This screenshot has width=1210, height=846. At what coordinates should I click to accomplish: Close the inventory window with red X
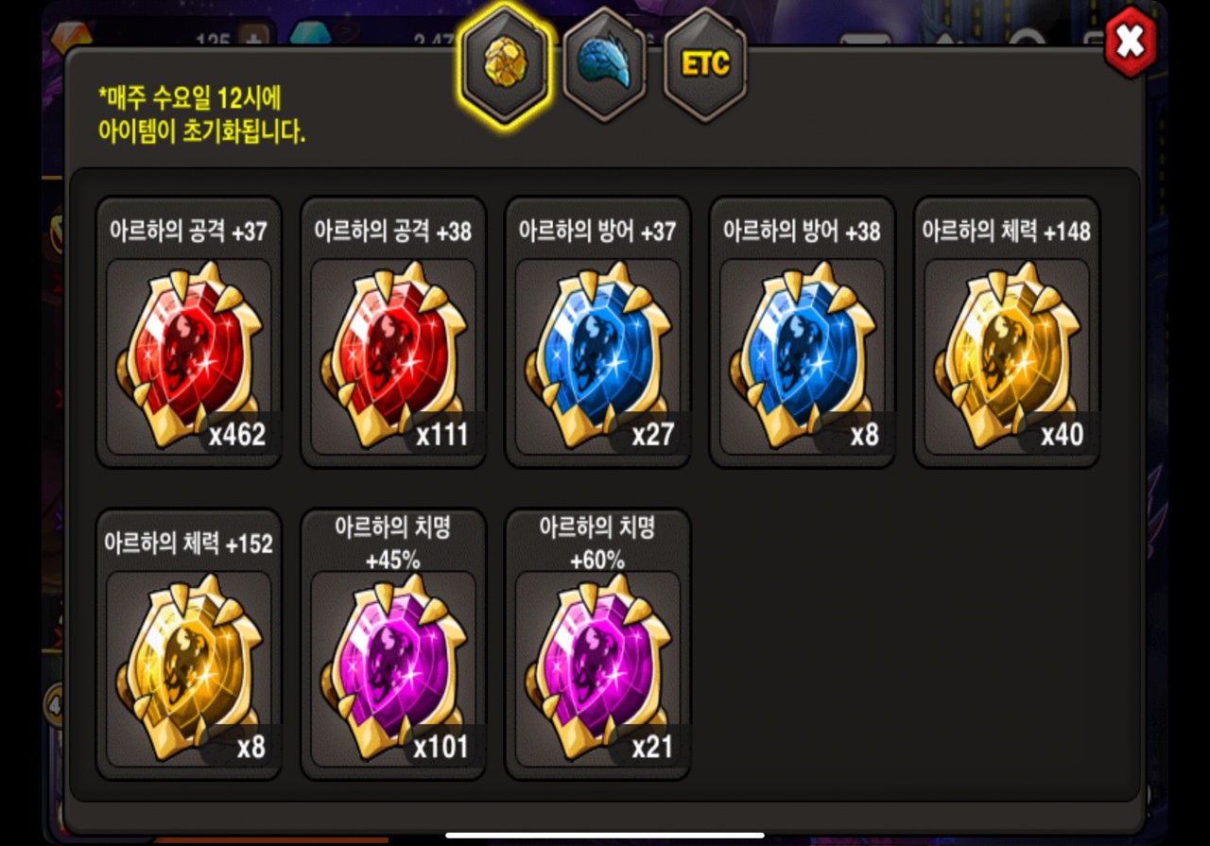tap(1130, 42)
